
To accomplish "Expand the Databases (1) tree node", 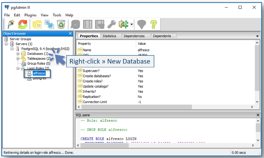I will tap(18, 54).
